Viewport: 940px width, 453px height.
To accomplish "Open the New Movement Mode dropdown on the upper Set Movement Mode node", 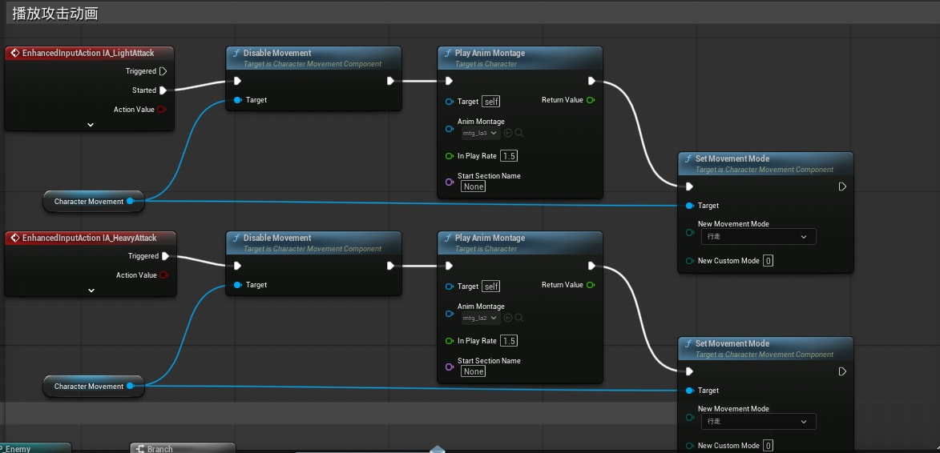I will 757,237.
